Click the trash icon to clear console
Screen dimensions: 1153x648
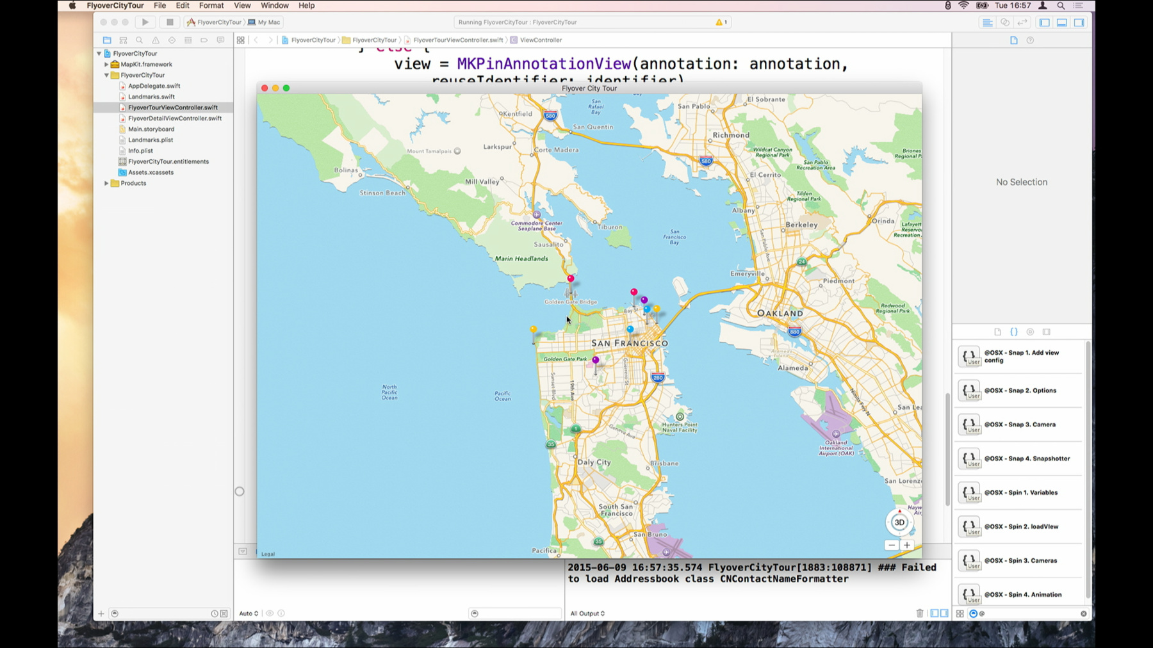coord(920,613)
